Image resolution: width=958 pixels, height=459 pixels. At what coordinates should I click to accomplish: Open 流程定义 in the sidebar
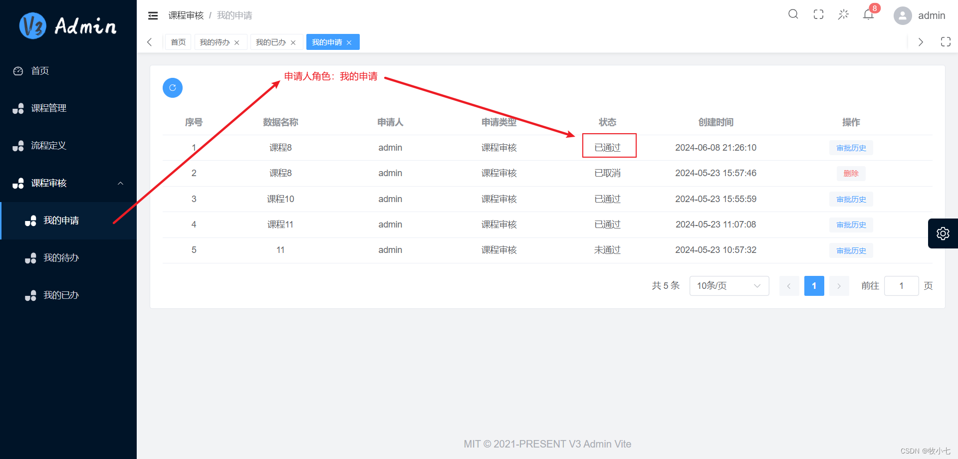(x=68, y=146)
